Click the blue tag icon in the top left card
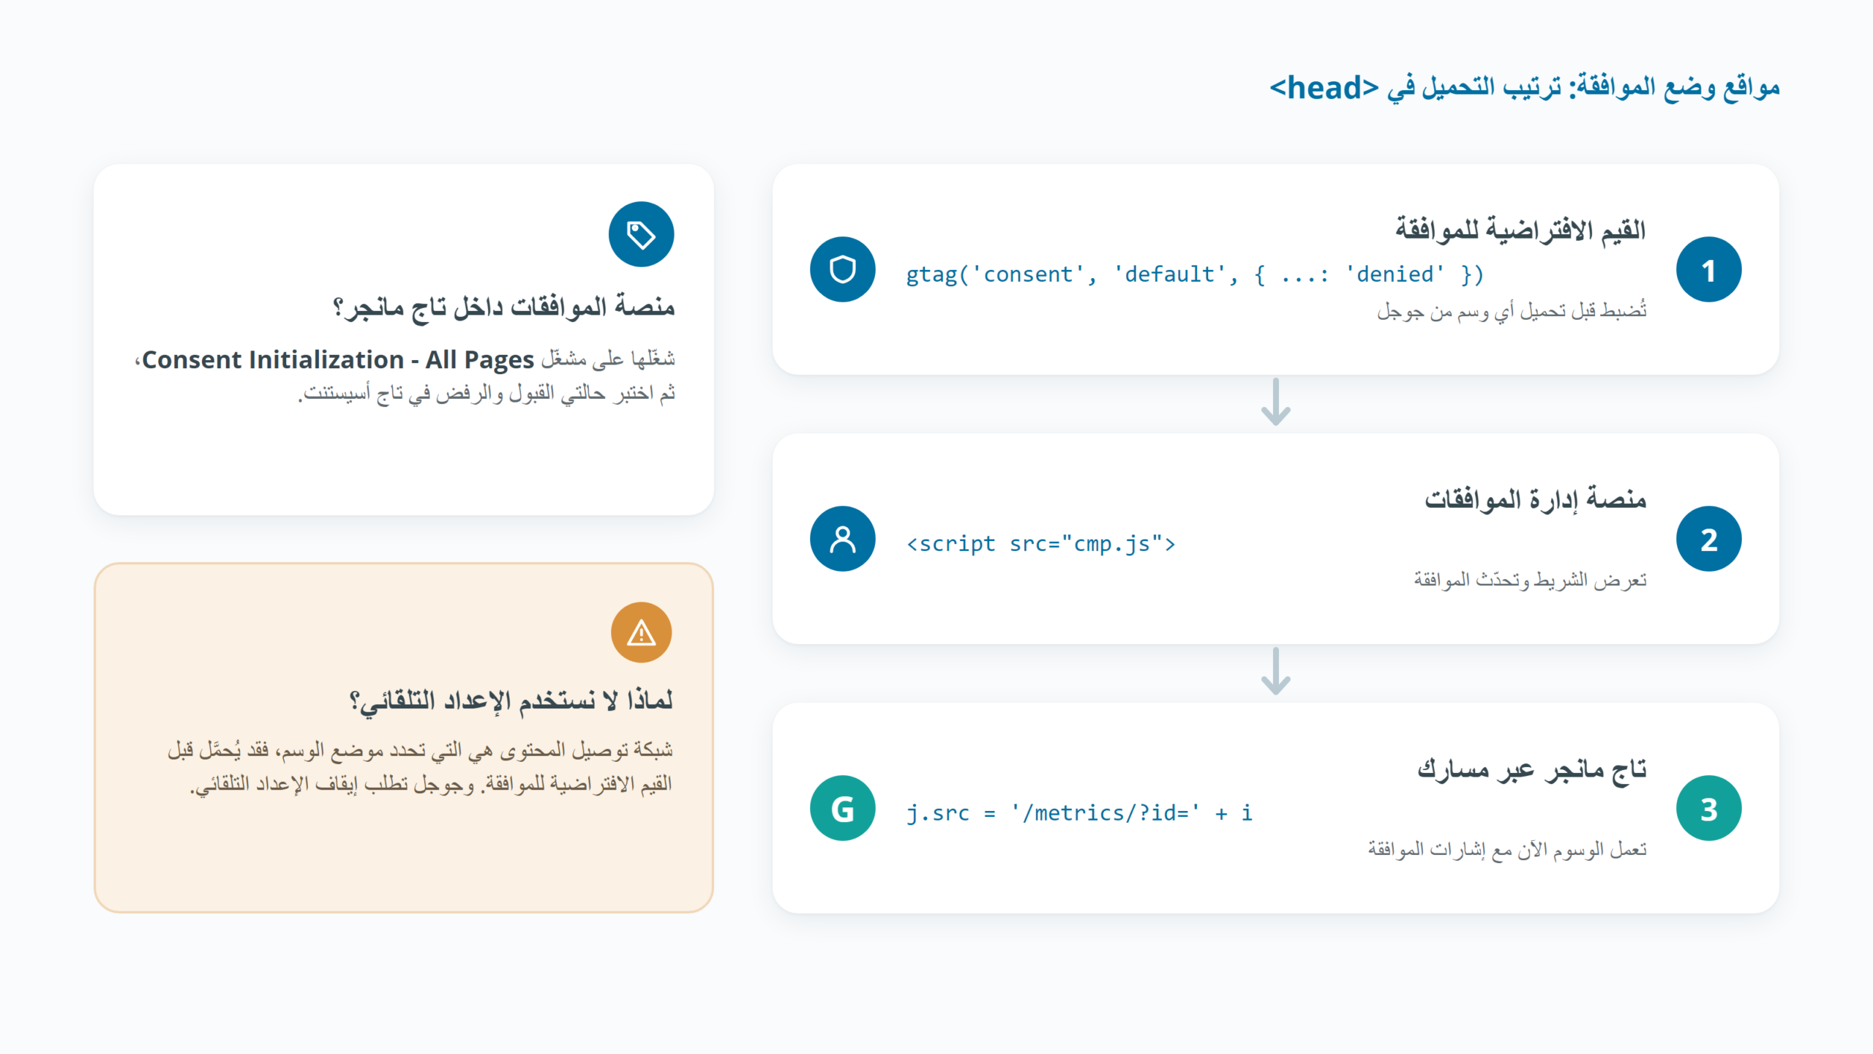Image resolution: width=1873 pixels, height=1054 pixels. click(641, 234)
